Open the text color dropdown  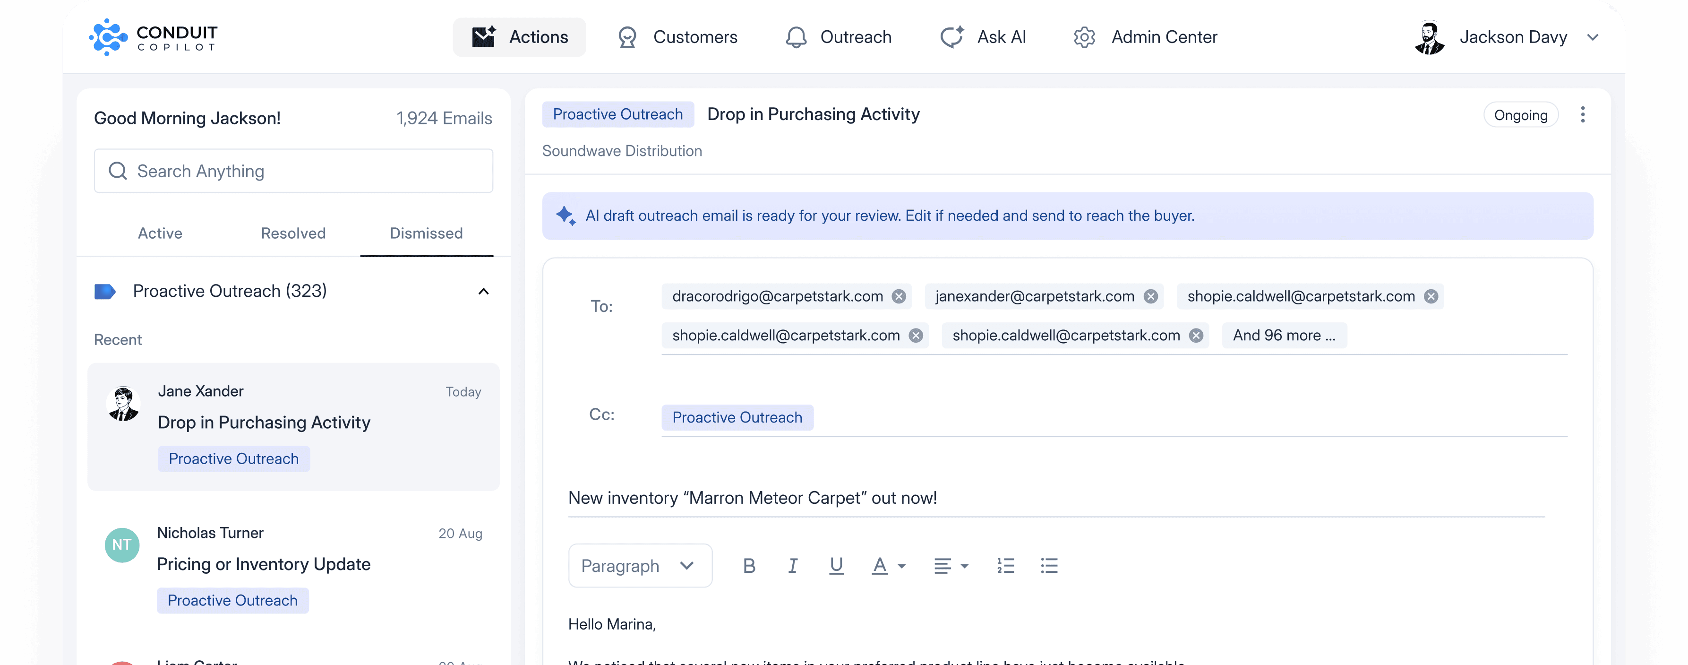coord(888,565)
